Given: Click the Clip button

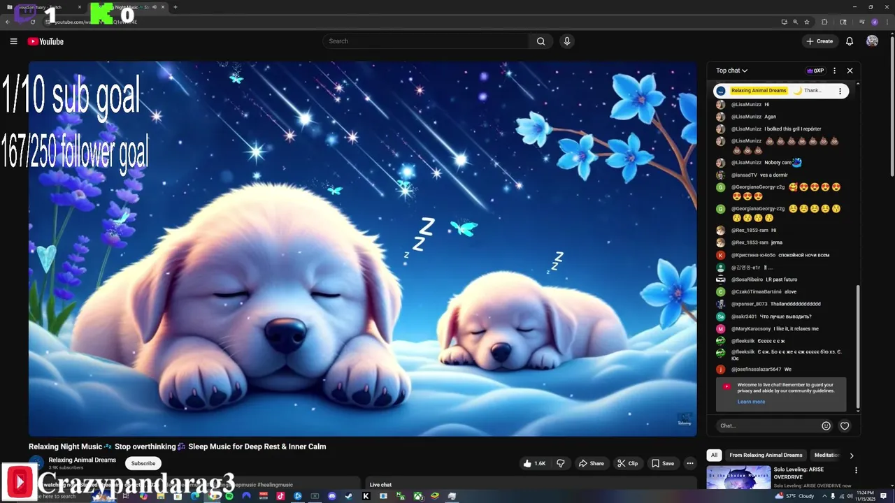Looking at the screenshot, I should 627,463.
